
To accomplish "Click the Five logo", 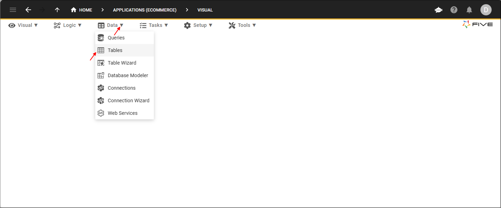I will coord(477,24).
